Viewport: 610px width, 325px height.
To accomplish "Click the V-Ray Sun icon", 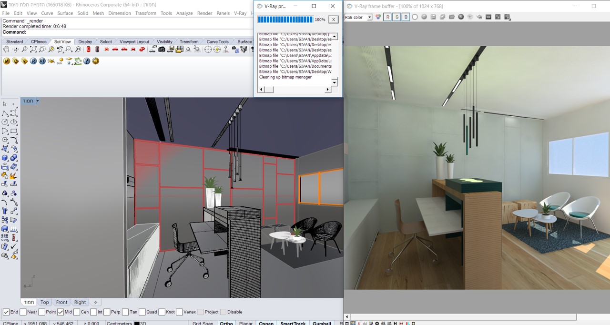I will point(59,61).
